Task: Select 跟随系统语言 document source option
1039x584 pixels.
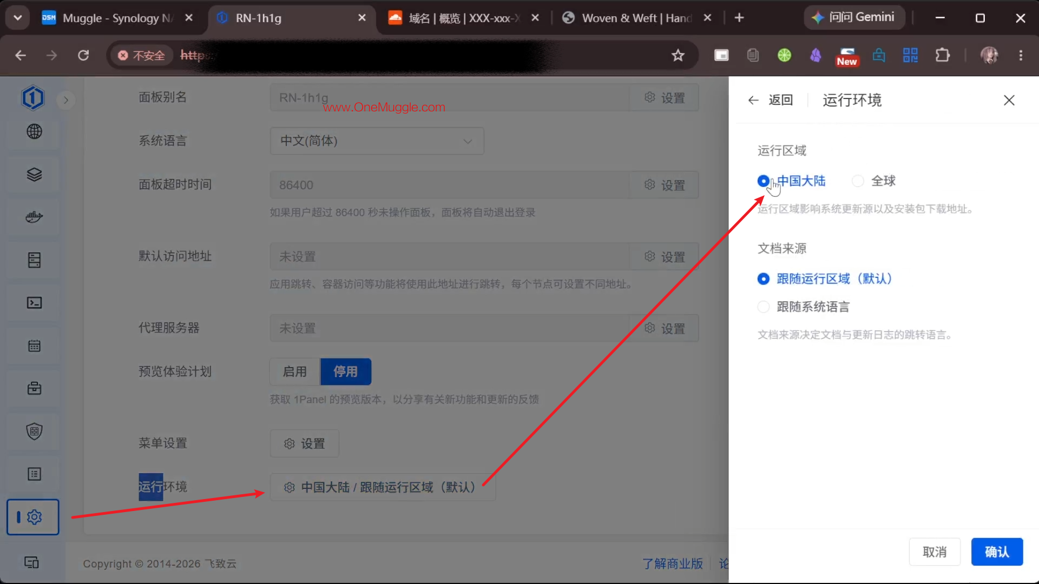Action: click(804, 307)
